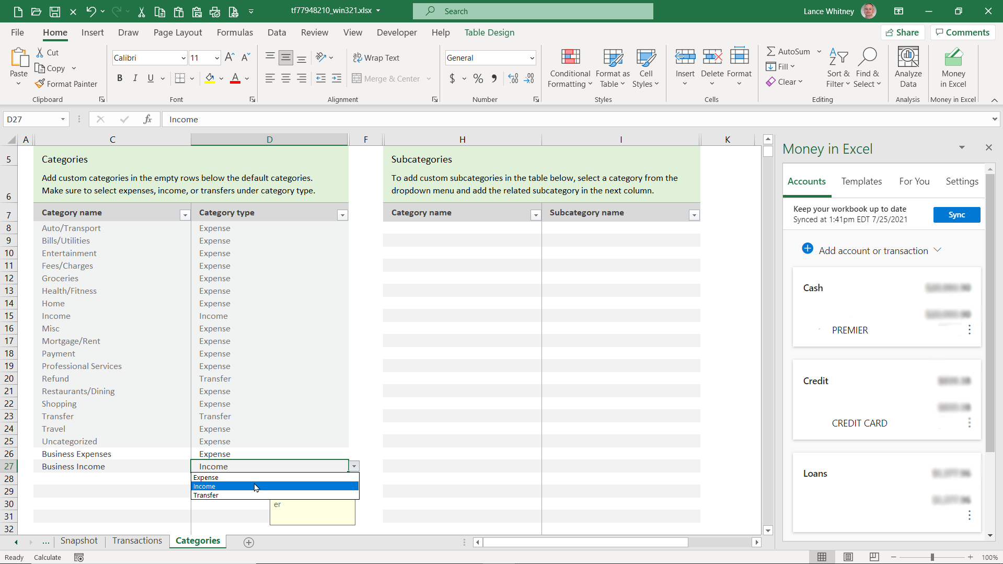Toggle Underline formatting

[x=151, y=78]
